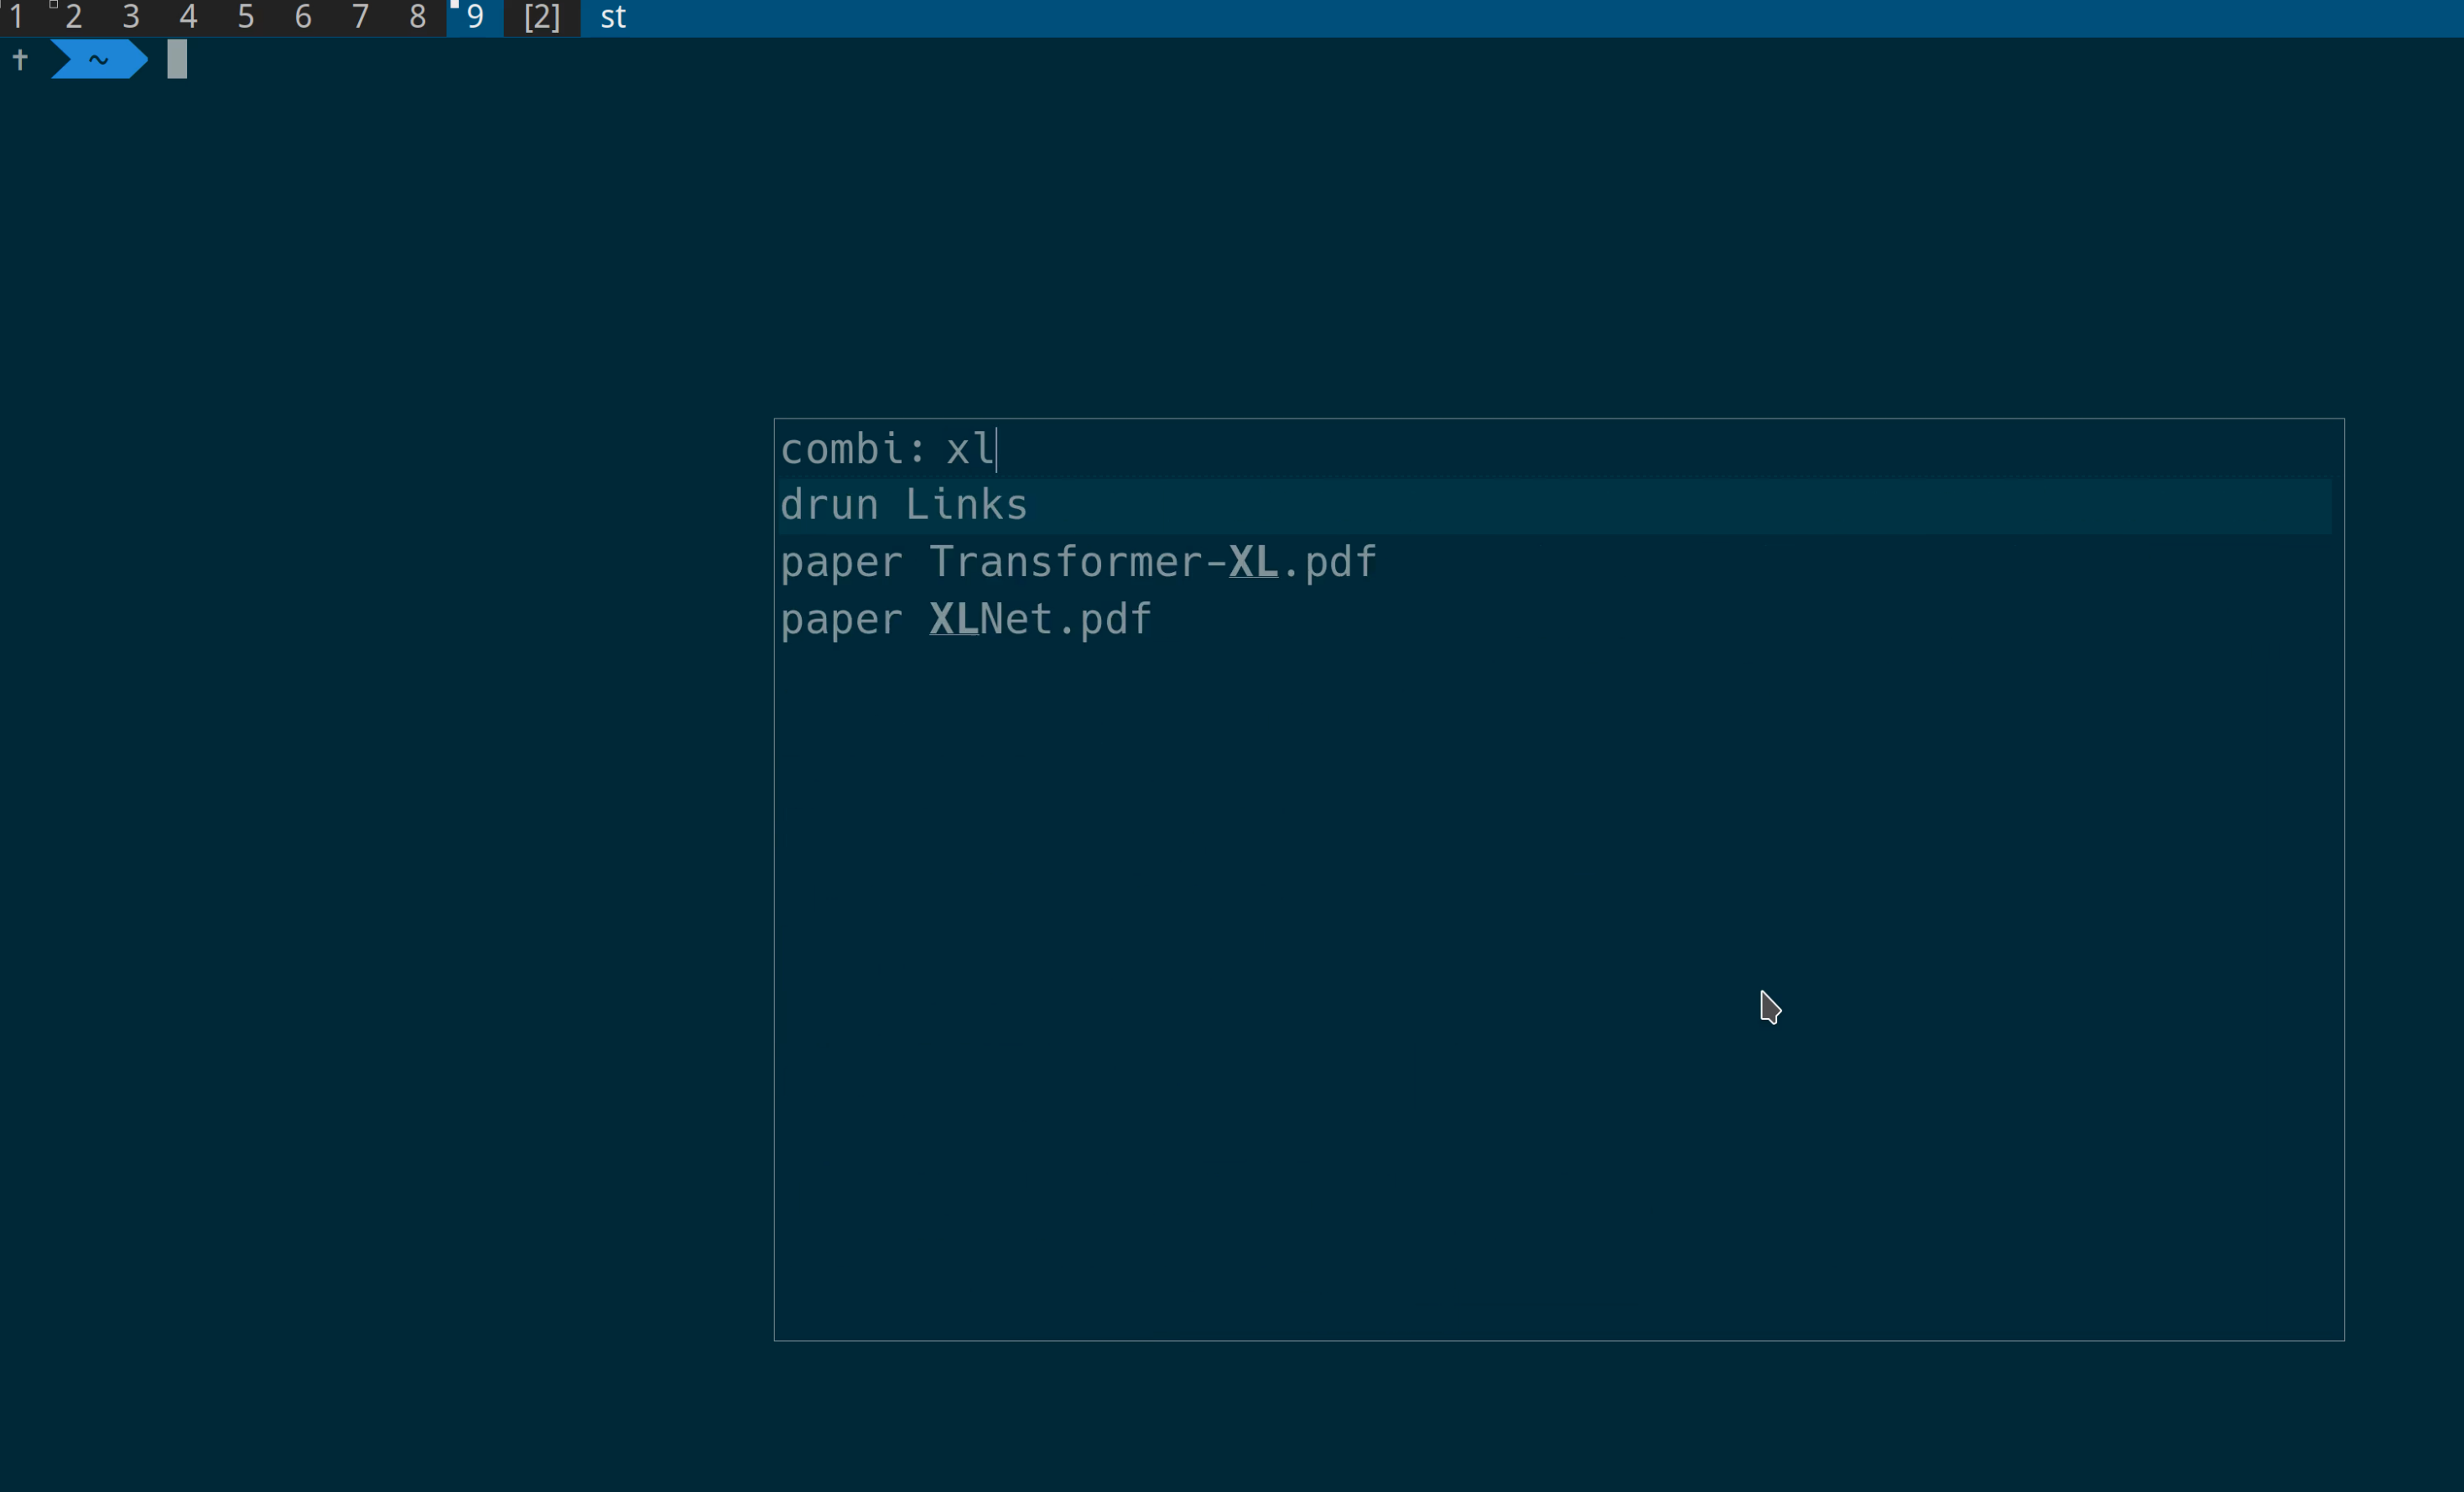This screenshot has width=2464, height=1492.
Task: Switch to workspace tag 8
Action: (x=417, y=17)
